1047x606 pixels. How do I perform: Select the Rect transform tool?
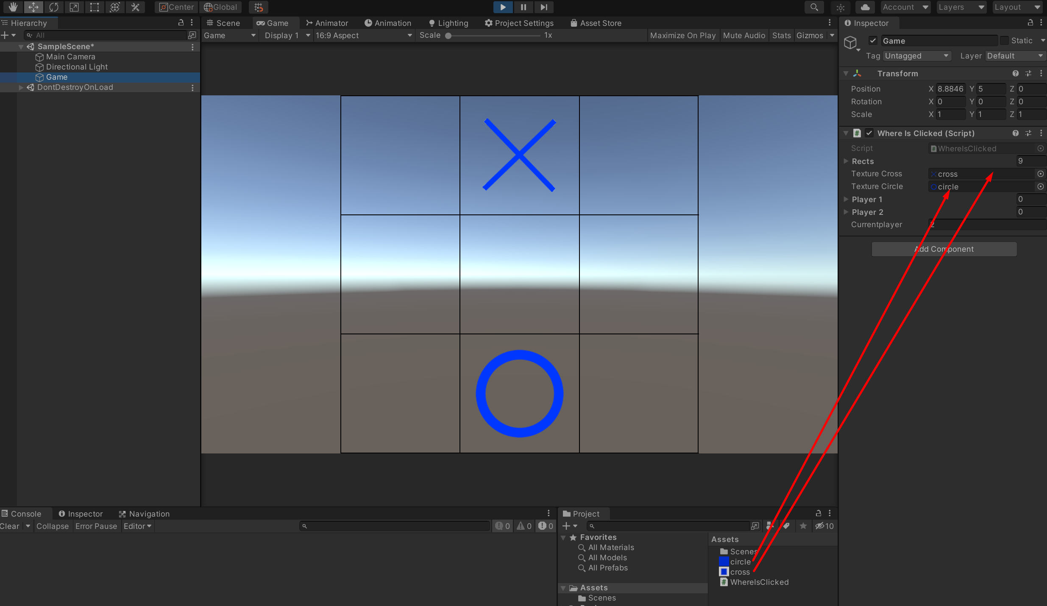[x=95, y=7]
